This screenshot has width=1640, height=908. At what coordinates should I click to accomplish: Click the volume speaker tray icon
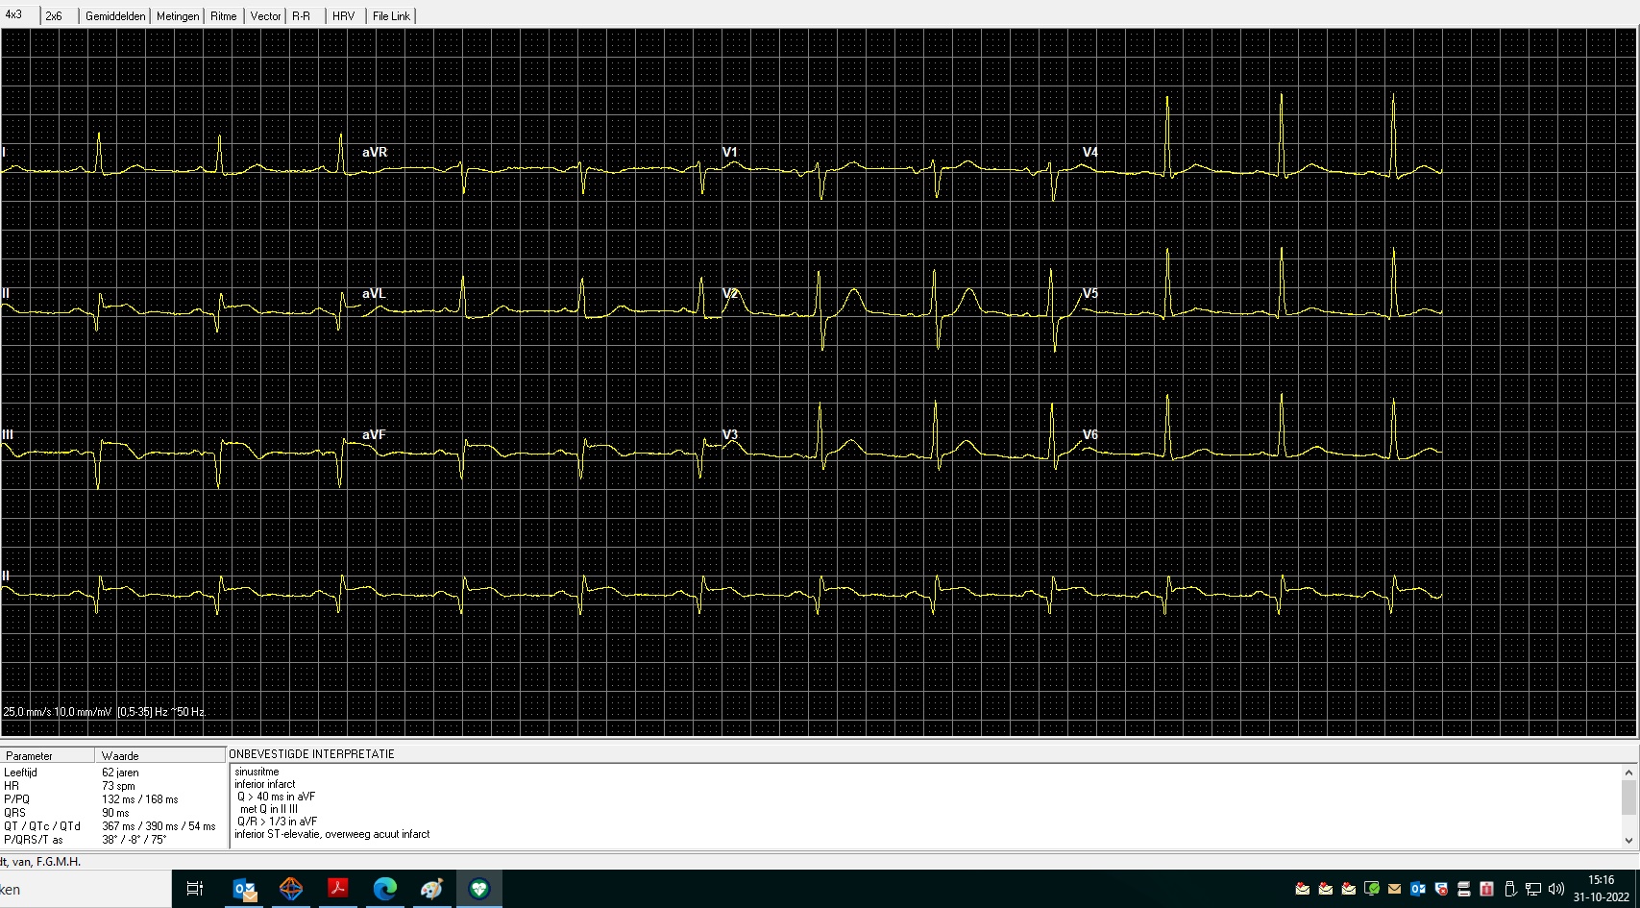point(1555,889)
